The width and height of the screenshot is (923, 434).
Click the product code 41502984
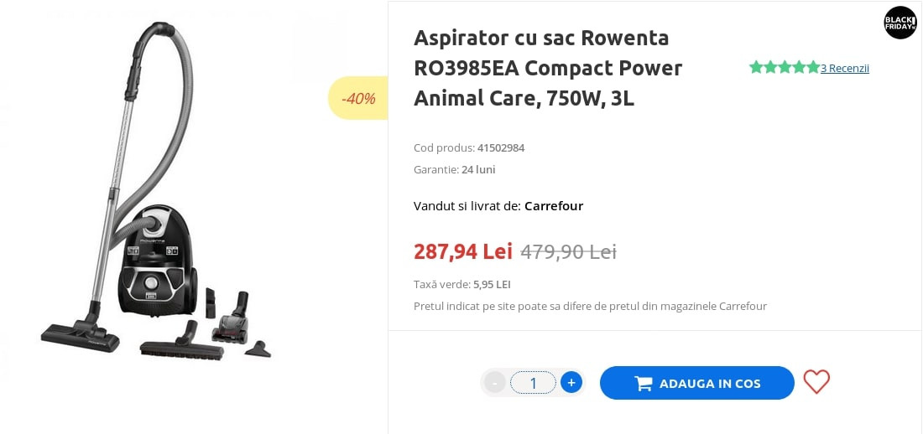pos(501,147)
